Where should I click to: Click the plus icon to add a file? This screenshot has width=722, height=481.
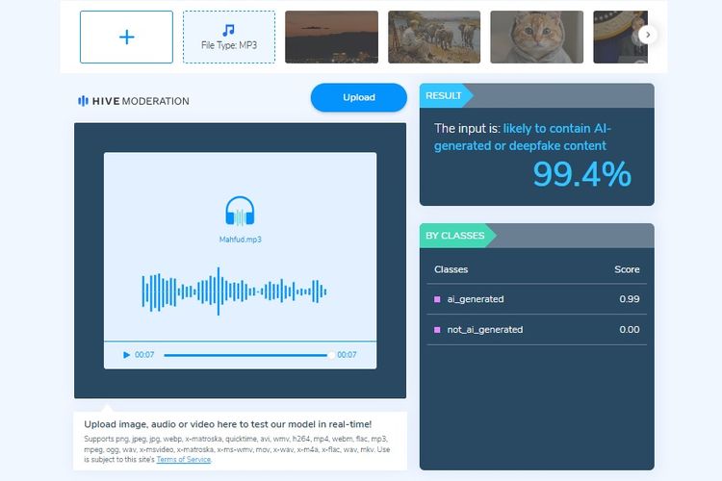coord(126,38)
